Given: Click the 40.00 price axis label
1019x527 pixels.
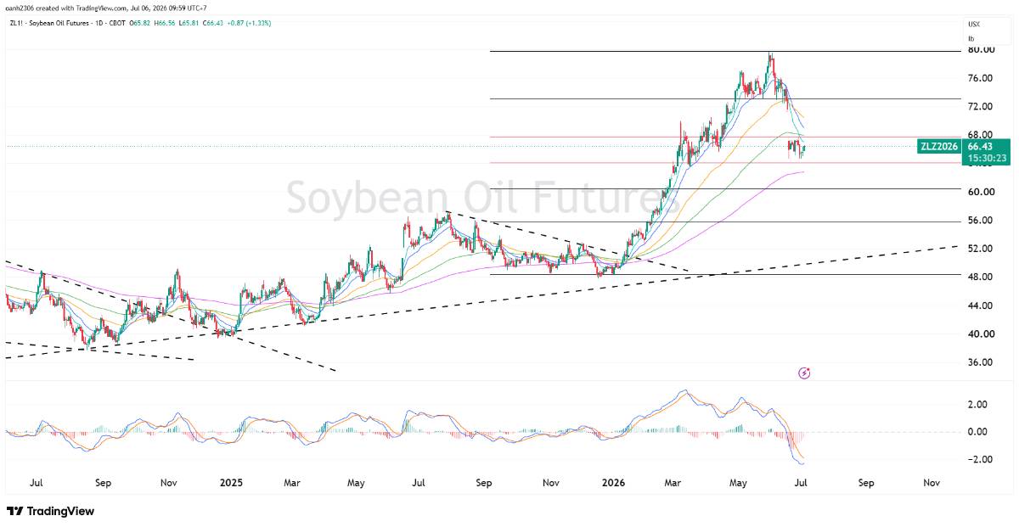Looking at the screenshot, I should [x=980, y=334].
